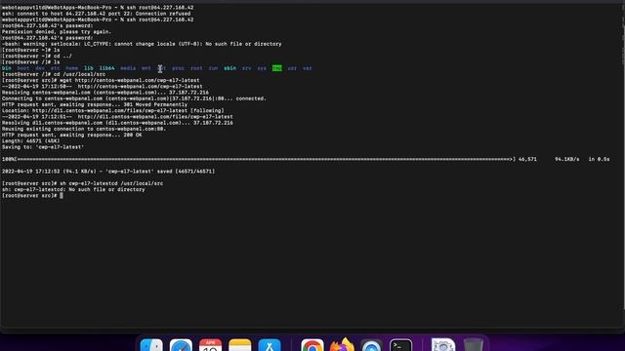Click the 100% wget download progress bar
This screenshot has height=351, width=625.
pyautogui.click(x=259, y=159)
